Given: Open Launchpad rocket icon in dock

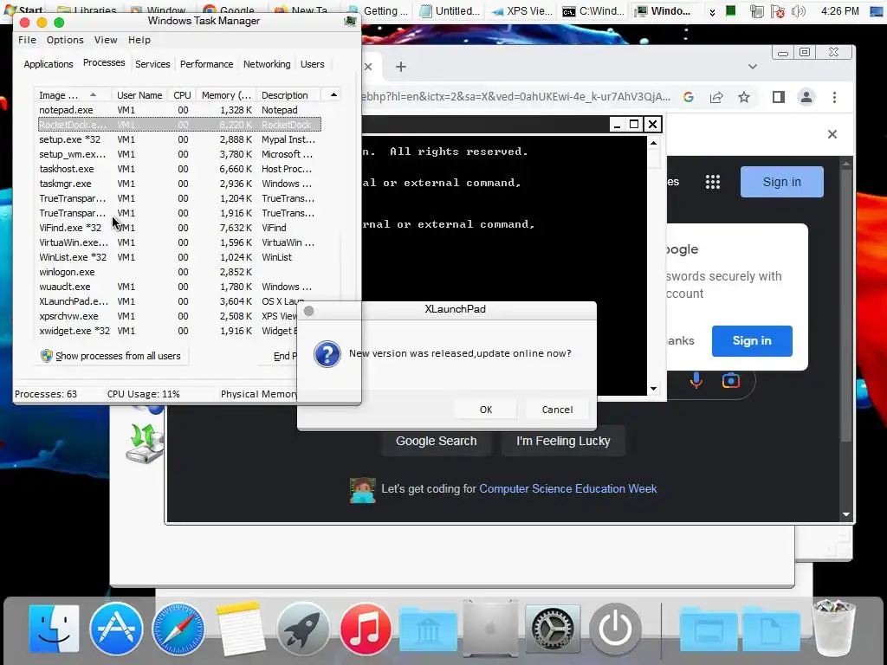Looking at the screenshot, I should coord(302,629).
